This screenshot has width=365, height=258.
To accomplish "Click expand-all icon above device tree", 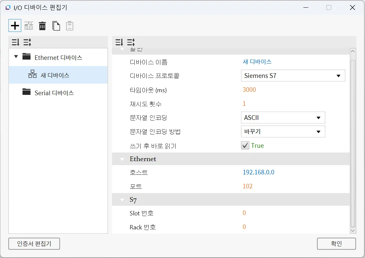I will pyautogui.click(x=15, y=42).
